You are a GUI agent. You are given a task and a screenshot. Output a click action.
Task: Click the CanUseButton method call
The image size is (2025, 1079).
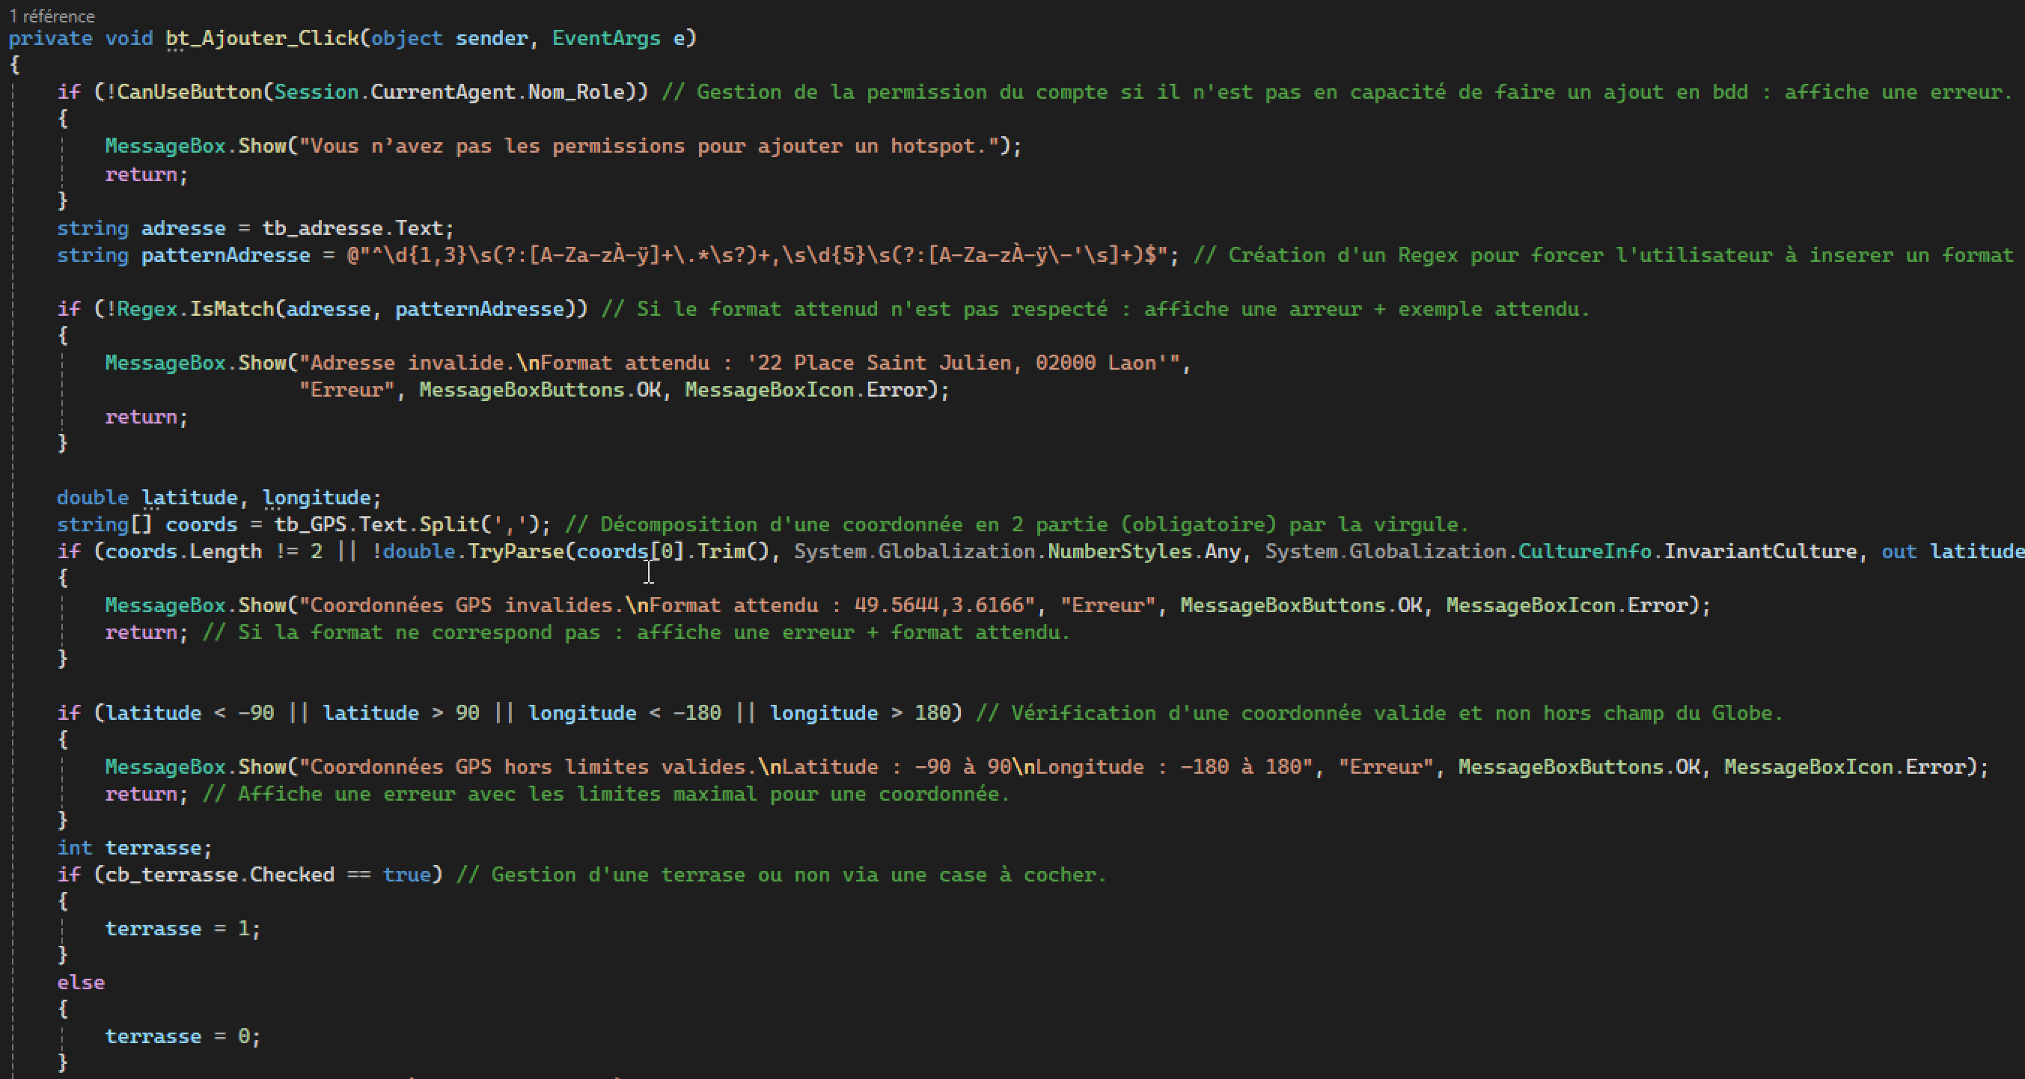click(x=189, y=92)
